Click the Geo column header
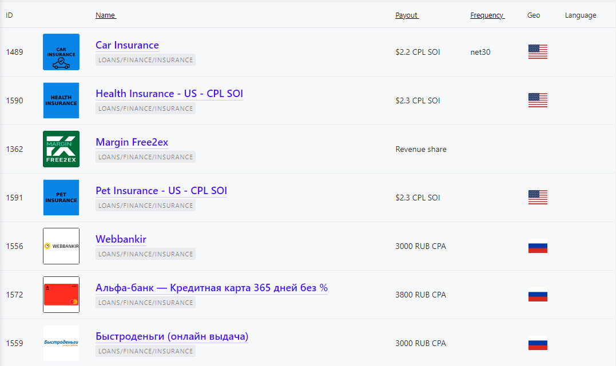Image resolution: width=616 pixels, height=366 pixels. click(533, 15)
